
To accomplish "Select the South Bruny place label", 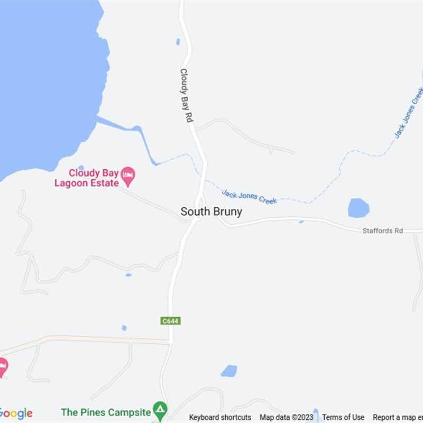I will tap(211, 212).
